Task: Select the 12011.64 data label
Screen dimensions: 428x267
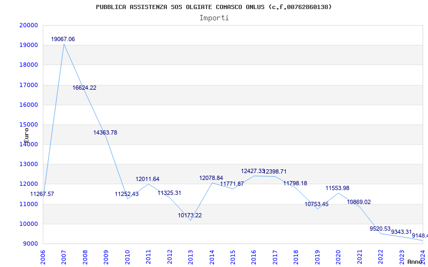Action: pyautogui.click(x=148, y=179)
